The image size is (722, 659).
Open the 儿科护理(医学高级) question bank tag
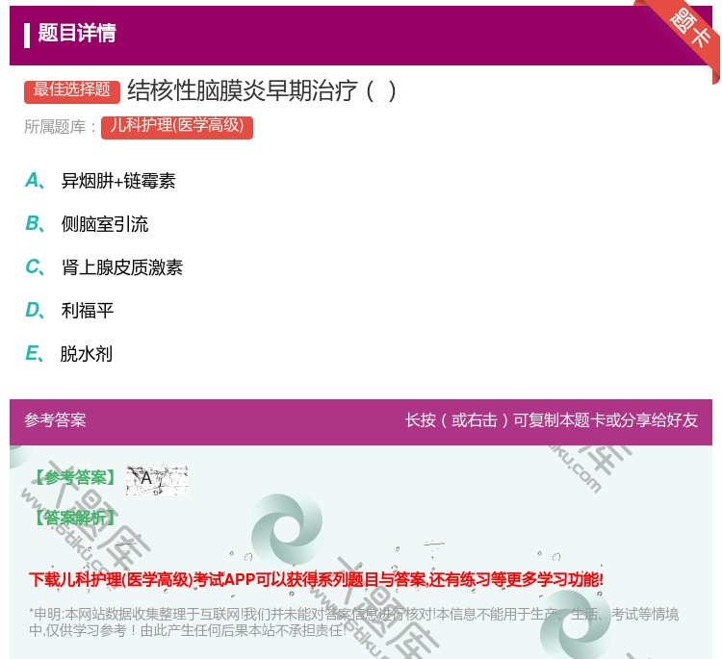177,127
